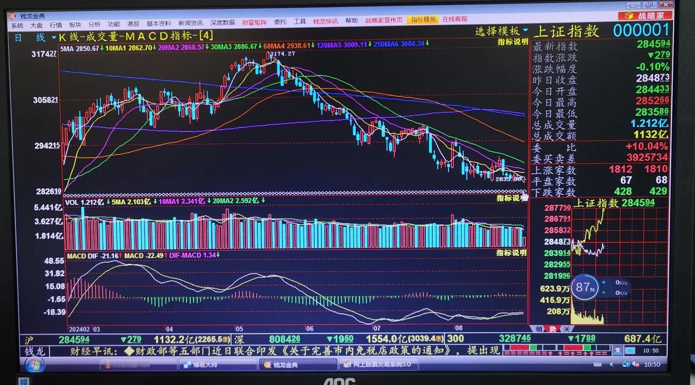Click the 战略家宣传页 link

tap(384, 20)
